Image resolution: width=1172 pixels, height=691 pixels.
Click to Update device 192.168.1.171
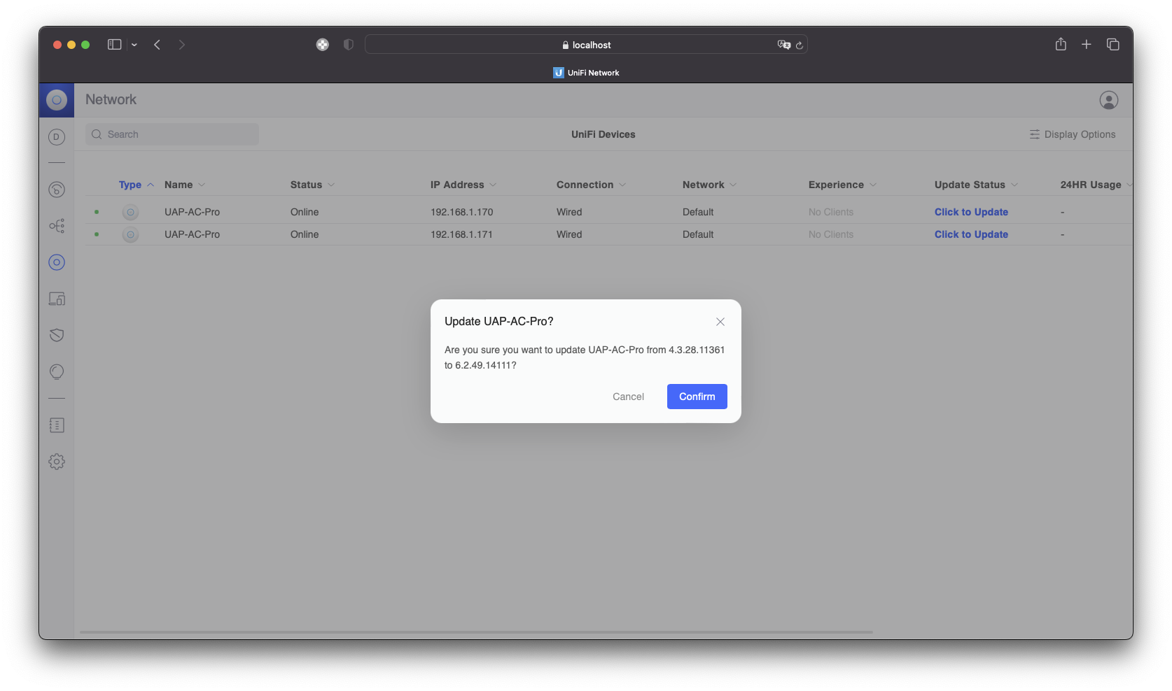click(x=971, y=234)
